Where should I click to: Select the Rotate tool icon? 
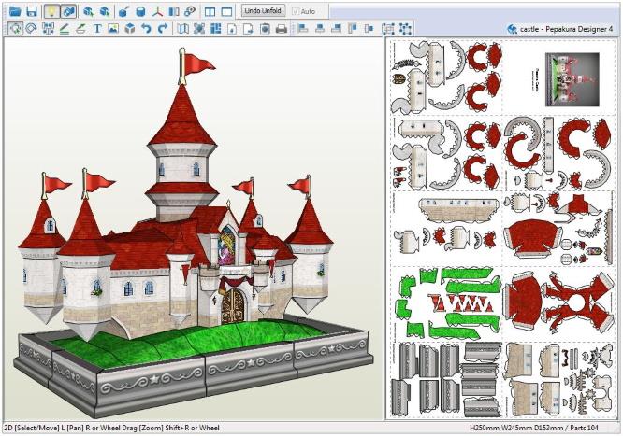[x=32, y=29]
